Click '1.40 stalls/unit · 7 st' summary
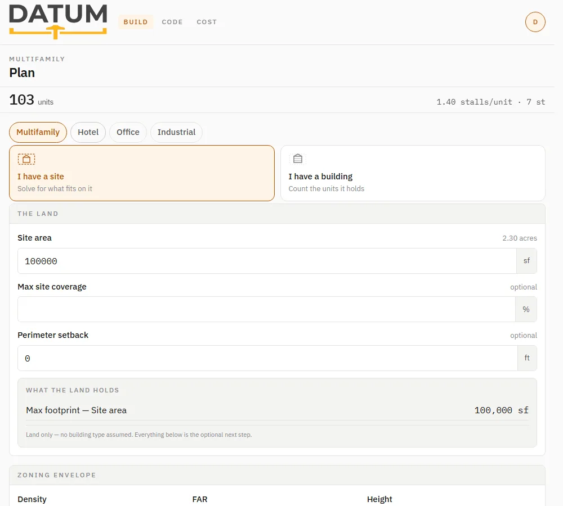This screenshot has height=506, width=563. (x=490, y=102)
